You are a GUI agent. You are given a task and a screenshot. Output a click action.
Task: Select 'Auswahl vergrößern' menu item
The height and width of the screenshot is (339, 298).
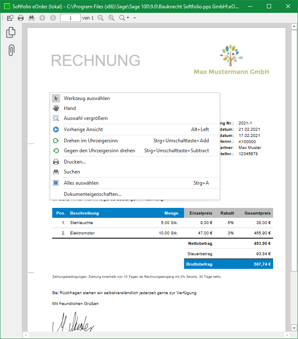click(x=85, y=118)
